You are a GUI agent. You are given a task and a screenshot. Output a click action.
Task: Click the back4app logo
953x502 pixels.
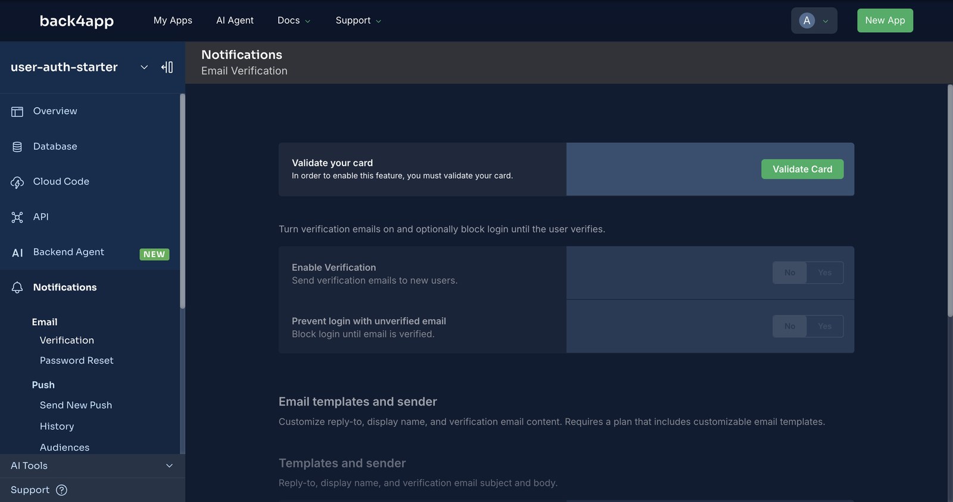[76, 21]
